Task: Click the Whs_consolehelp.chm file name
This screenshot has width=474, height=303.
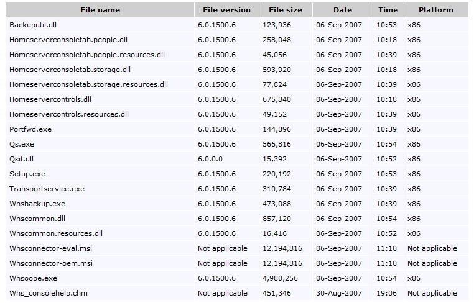Action: pos(49,293)
